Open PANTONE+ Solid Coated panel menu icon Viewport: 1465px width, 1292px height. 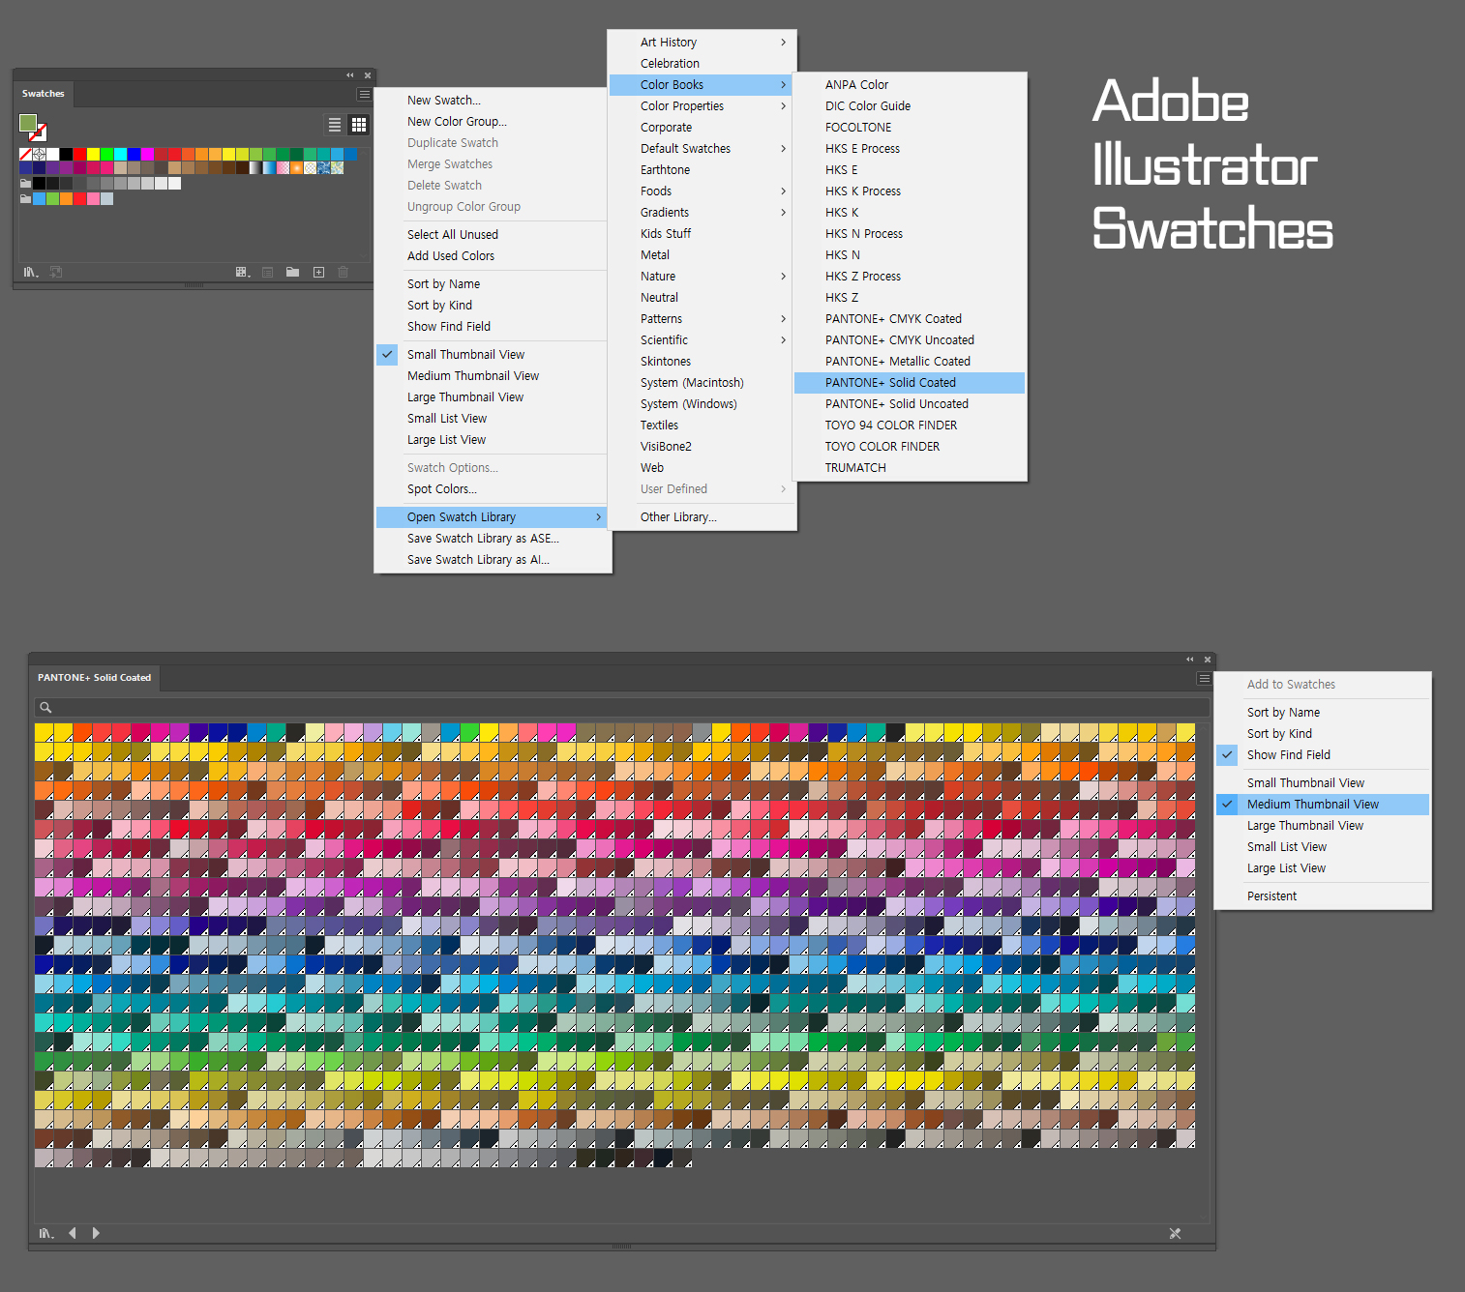coord(1204,678)
